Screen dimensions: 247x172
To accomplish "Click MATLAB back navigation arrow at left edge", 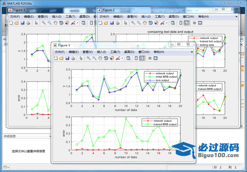I will pyautogui.click(x=4, y=39).
